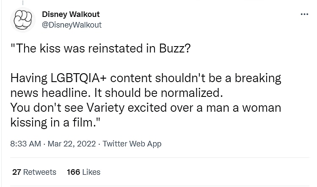Click the word 'reinstated' in the tweet
The image size is (317, 187).
116,49
